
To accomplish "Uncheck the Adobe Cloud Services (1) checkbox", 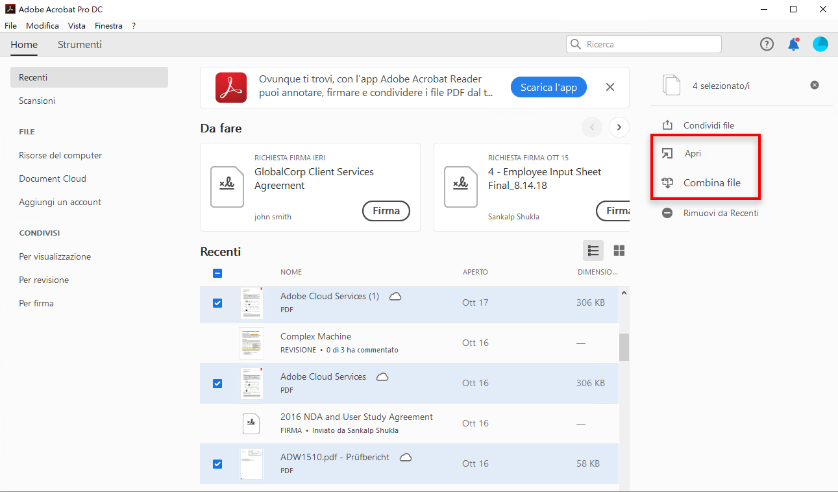I will pos(217,303).
